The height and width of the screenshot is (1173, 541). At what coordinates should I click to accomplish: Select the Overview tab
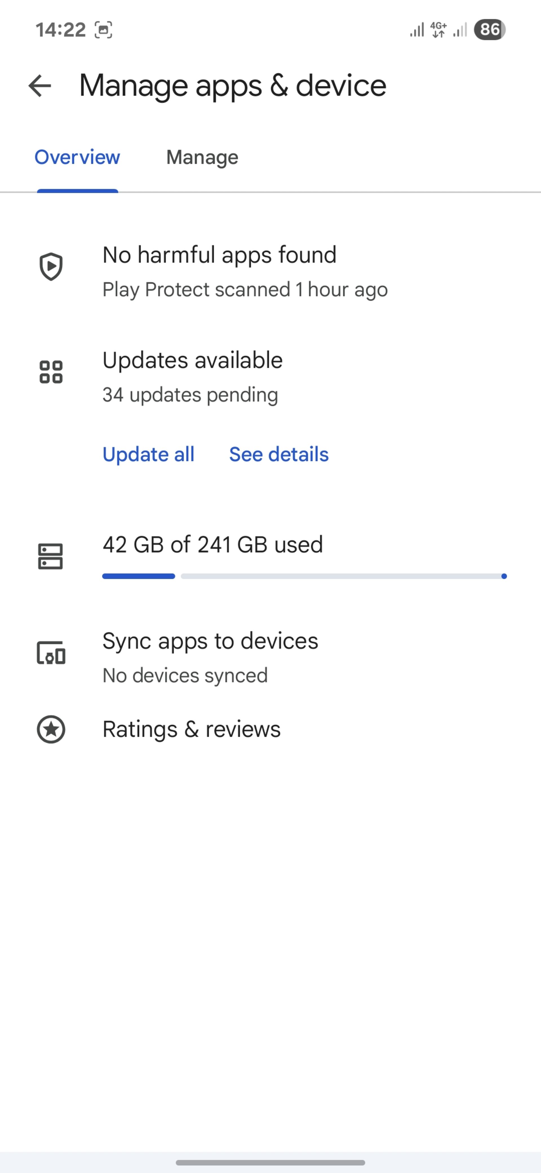pyautogui.click(x=77, y=157)
